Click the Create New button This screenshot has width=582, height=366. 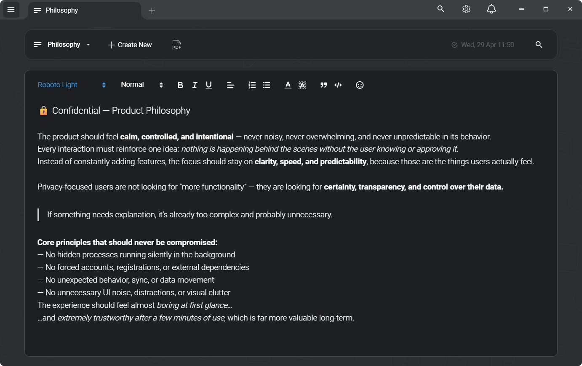click(130, 45)
